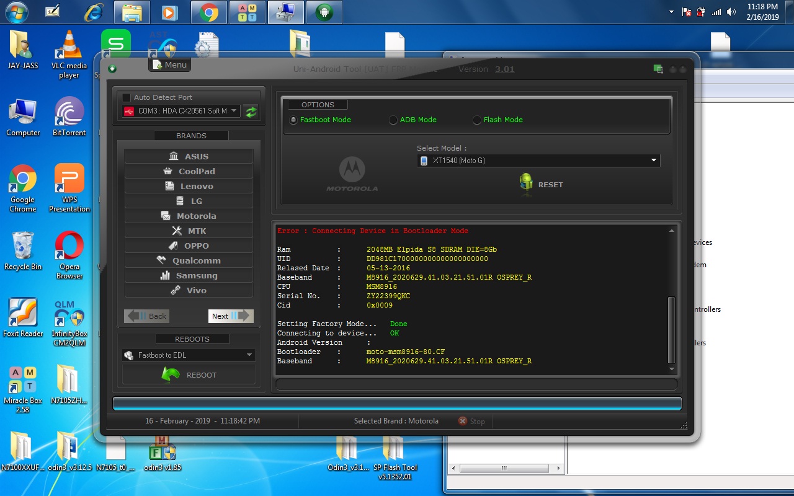Open the Menu button in UAT window
Screen dimensions: 794x496
169,64
